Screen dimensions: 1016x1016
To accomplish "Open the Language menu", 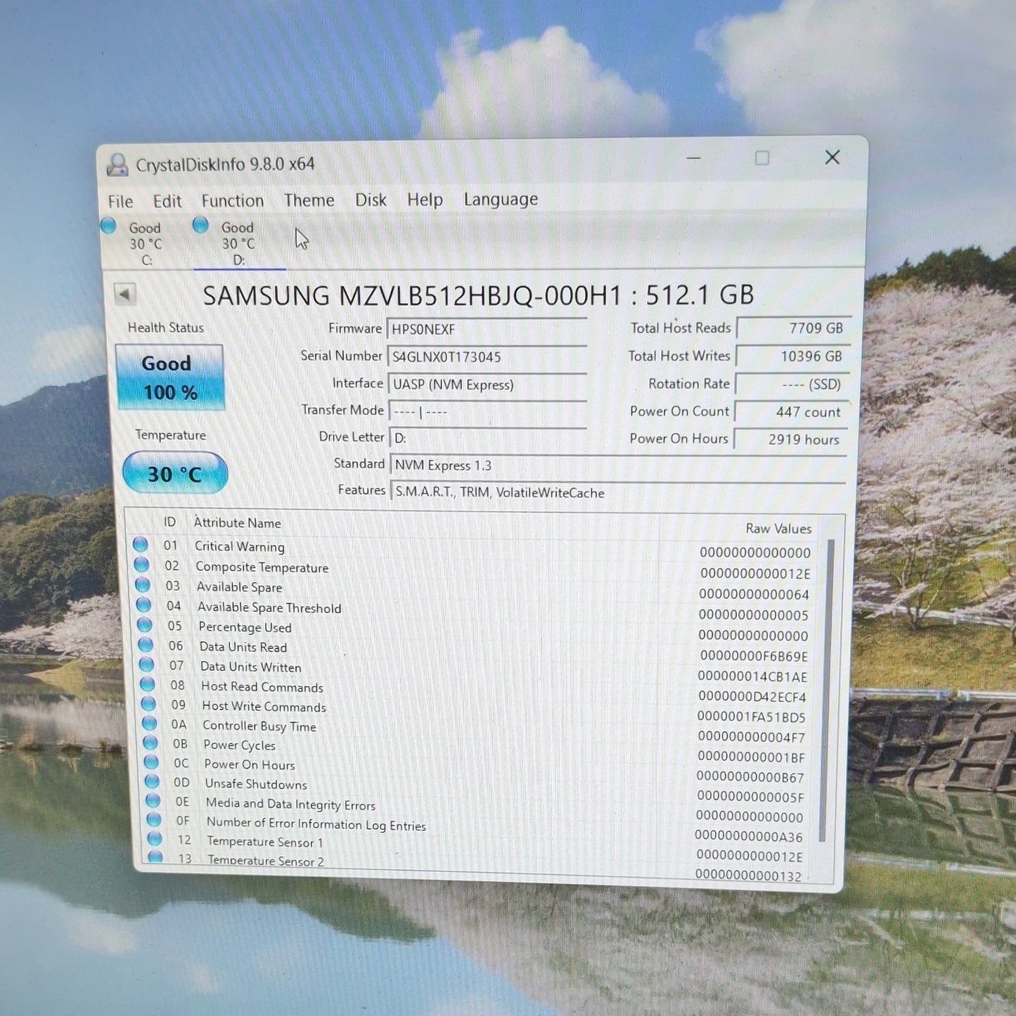I will 501,200.
